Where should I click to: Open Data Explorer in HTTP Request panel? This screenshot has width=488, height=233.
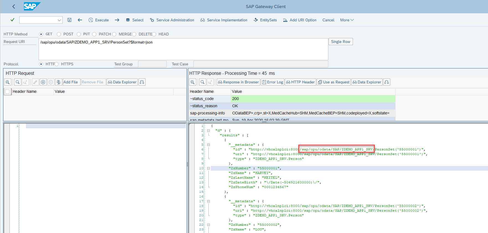pos(122,82)
